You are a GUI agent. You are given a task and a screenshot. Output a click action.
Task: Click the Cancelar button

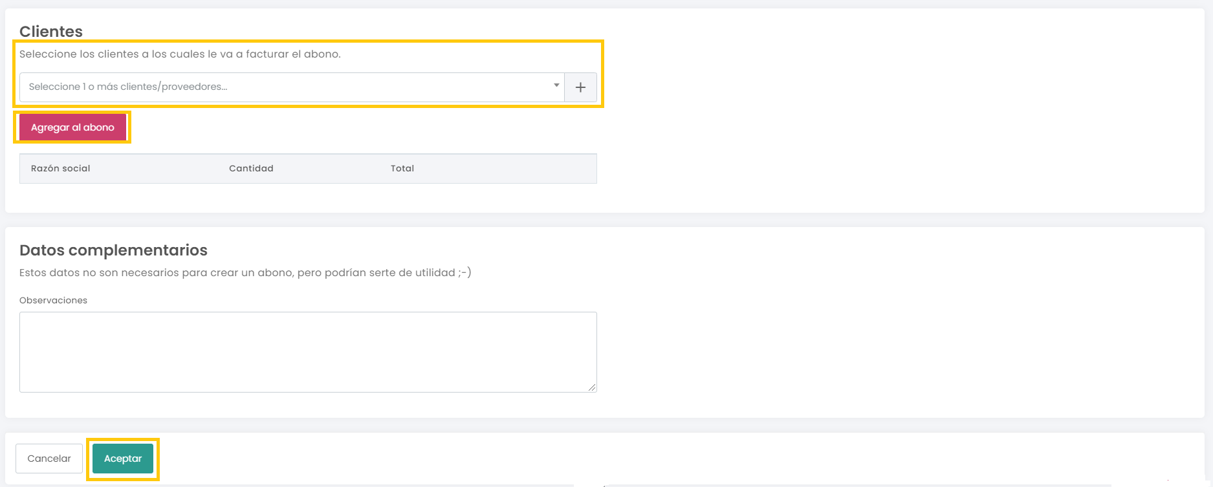coord(49,459)
